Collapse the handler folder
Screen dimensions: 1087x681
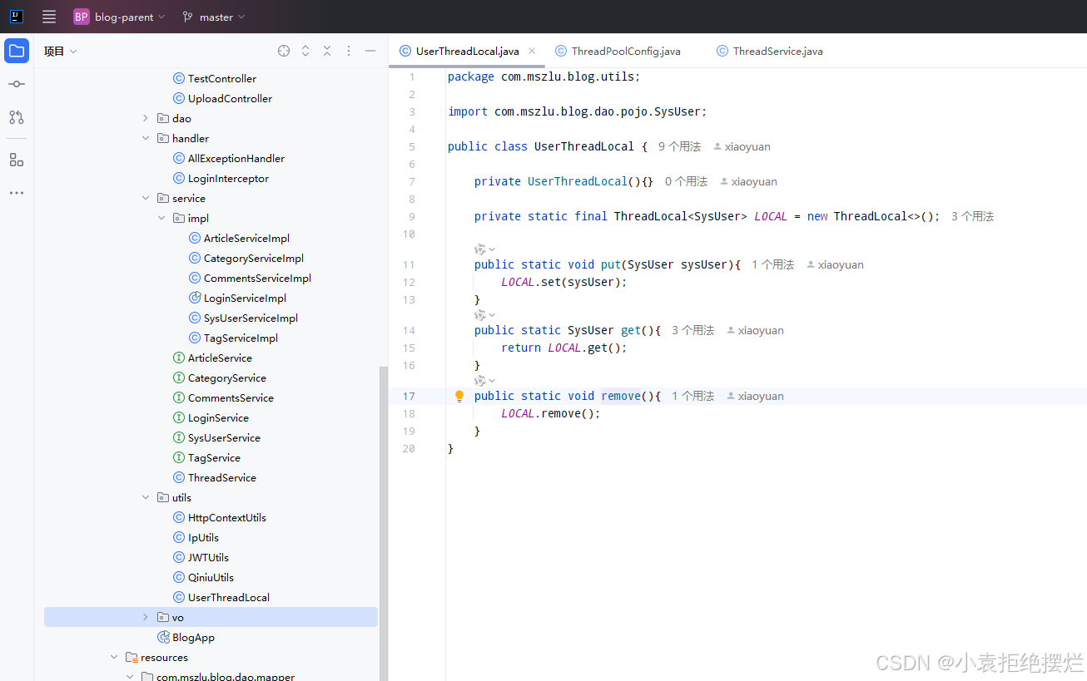(x=146, y=138)
